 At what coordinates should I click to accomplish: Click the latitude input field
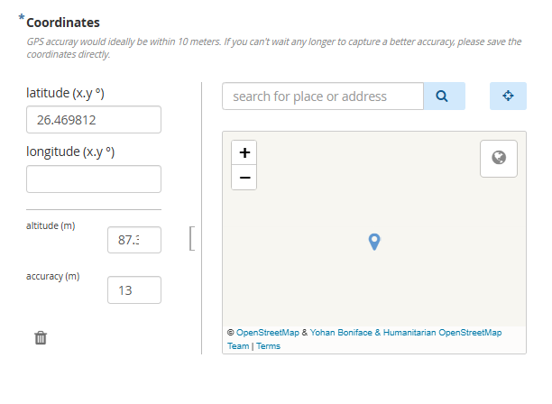coord(93,120)
